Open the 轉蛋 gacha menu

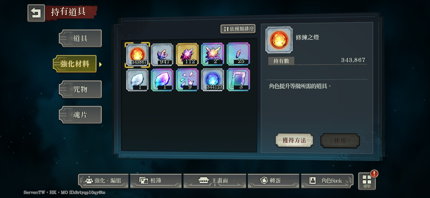pyautogui.click(x=273, y=181)
